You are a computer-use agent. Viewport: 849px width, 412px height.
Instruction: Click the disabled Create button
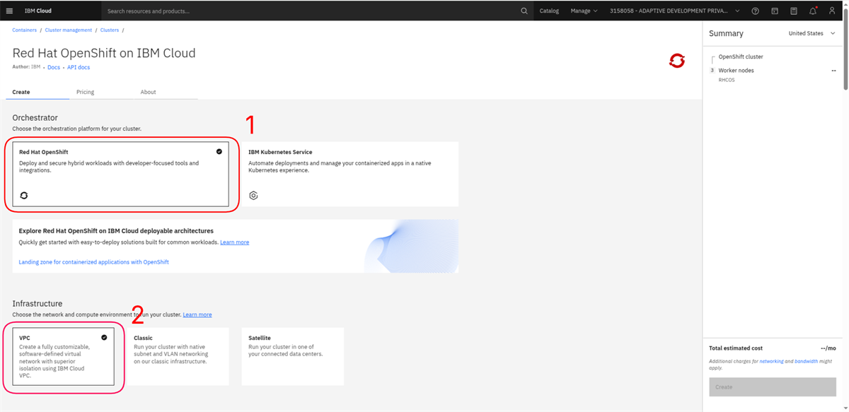(773, 387)
